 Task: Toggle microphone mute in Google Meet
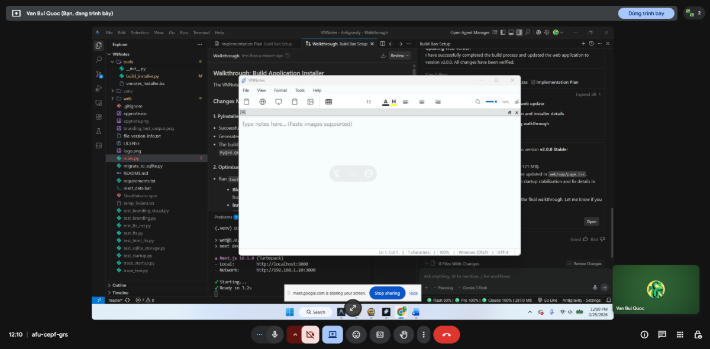(x=275, y=334)
